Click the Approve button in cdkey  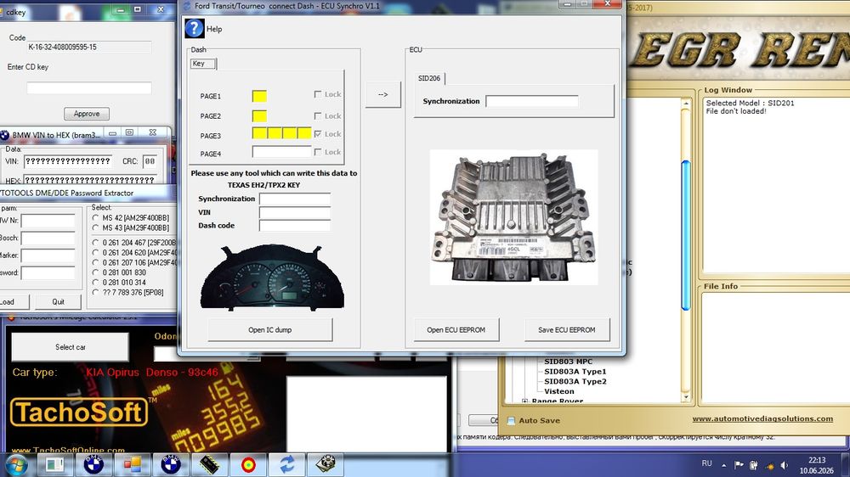[x=87, y=114]
